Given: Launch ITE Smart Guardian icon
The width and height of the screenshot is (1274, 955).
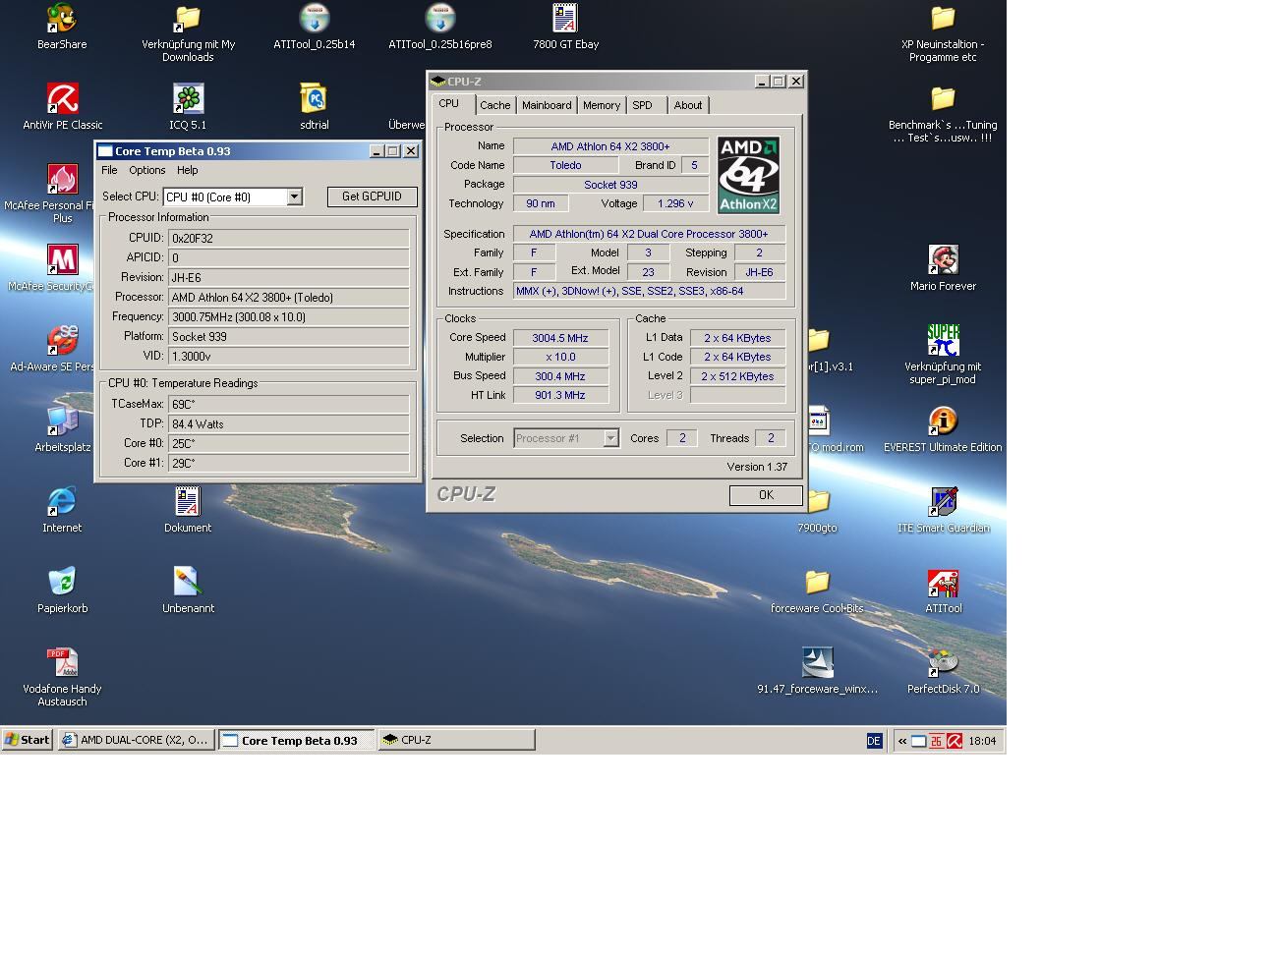Looking at the screenshot, I should 943,501.
